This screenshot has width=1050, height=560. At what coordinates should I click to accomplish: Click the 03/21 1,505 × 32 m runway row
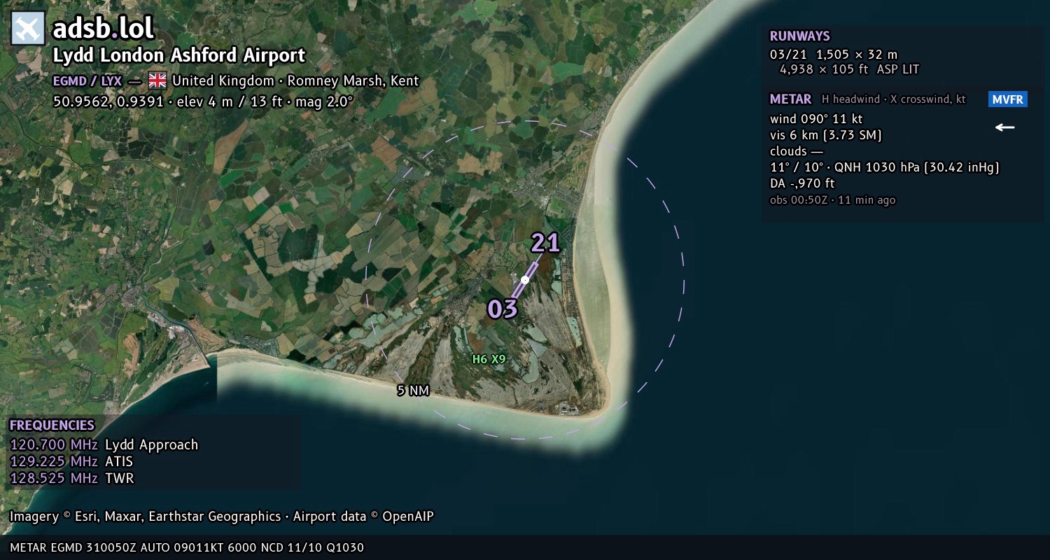(834, 54)
